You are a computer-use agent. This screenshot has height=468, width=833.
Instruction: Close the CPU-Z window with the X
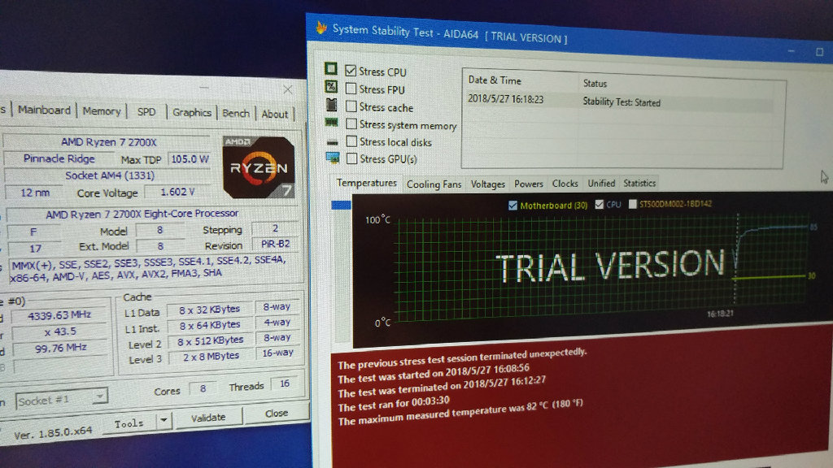pyautogui.click(x=287, y=89)
